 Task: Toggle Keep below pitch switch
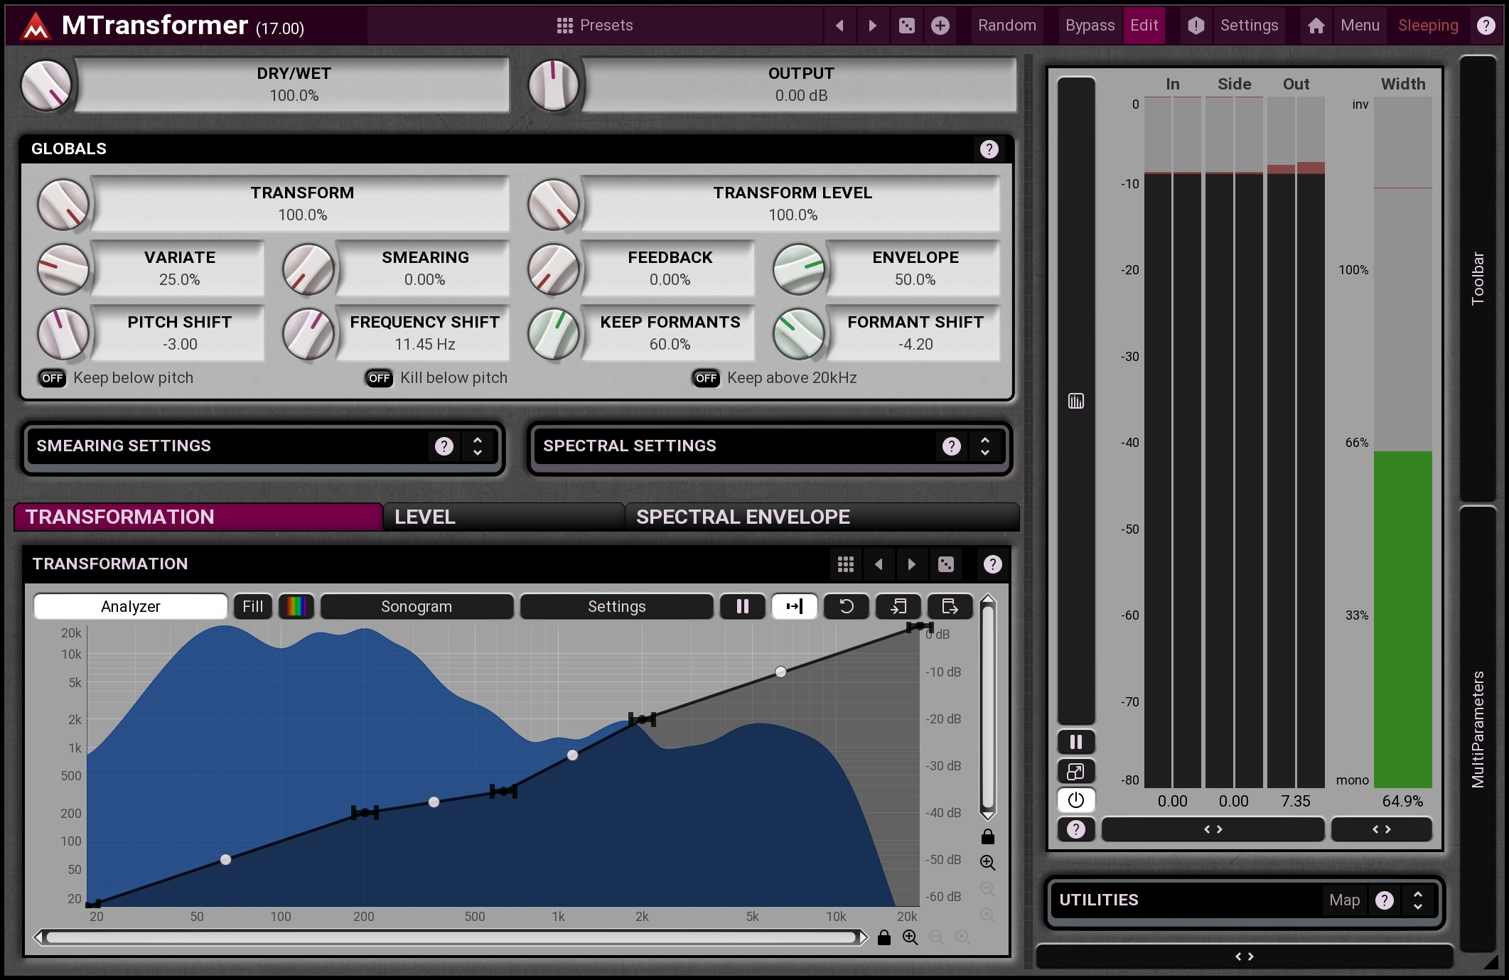[x=53, y=378]
